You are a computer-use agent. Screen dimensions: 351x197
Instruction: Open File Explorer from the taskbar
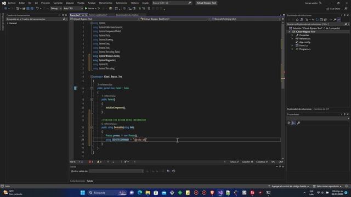(148, 193)
